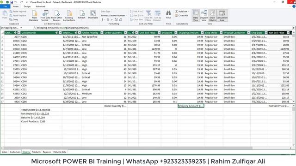Switch to the Regions sheet tab
The width and height of the screenshot is (296, 166).
click(x=47, y=152)
